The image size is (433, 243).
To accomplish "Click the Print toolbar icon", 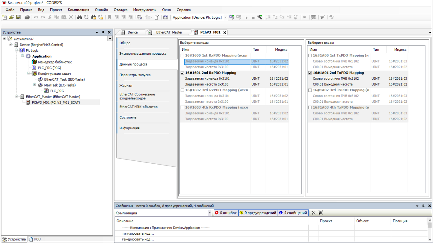I will click(x=27, y=17).
